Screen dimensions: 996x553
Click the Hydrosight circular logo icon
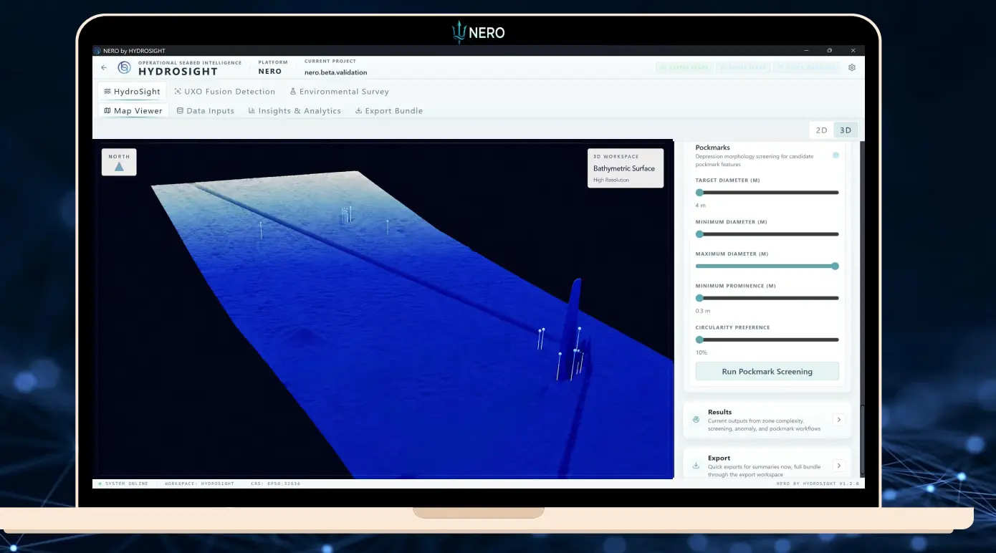click(125, 68)
